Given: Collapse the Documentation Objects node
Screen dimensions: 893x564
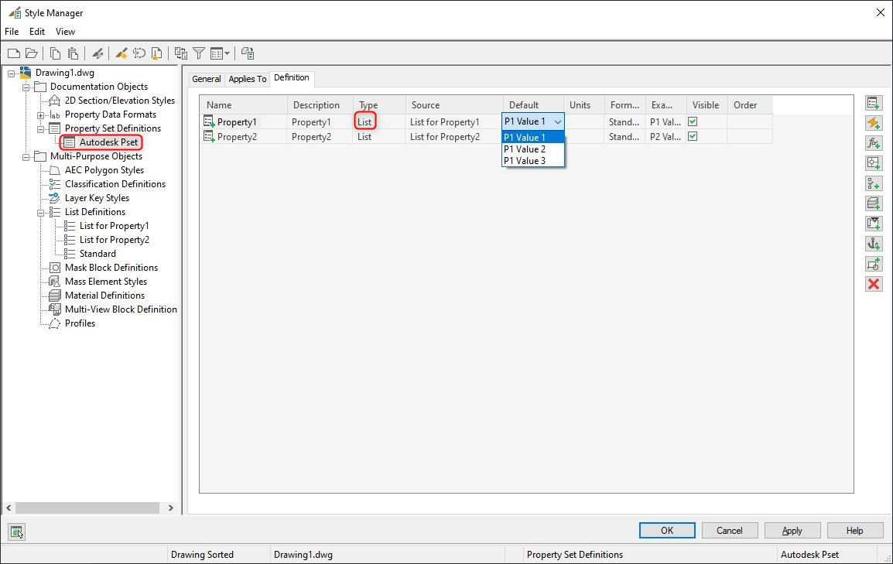Looking at the screenshot, I should tap(26, 87).
